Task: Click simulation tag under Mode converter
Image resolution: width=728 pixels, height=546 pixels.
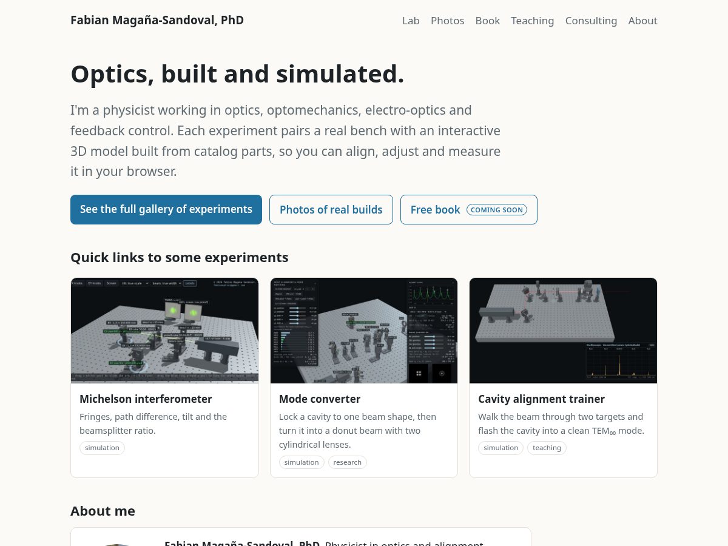Action: tap(302, 462)
